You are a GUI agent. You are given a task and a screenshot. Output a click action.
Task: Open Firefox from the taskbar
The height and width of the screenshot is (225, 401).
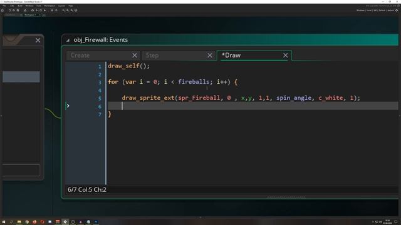34,222
